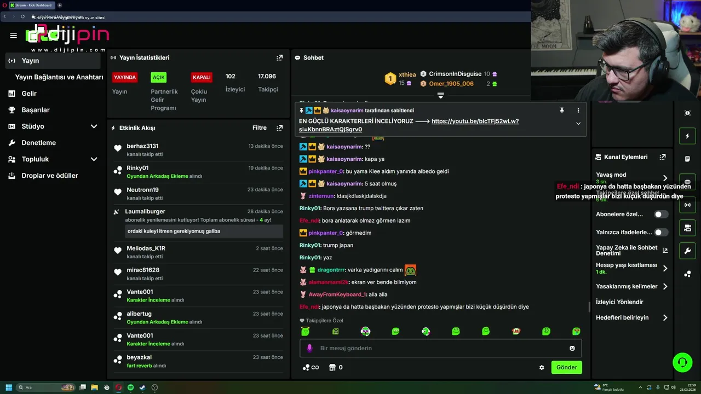
Task: Open pinned message three-dot options
Action: (x=578, y=110)
